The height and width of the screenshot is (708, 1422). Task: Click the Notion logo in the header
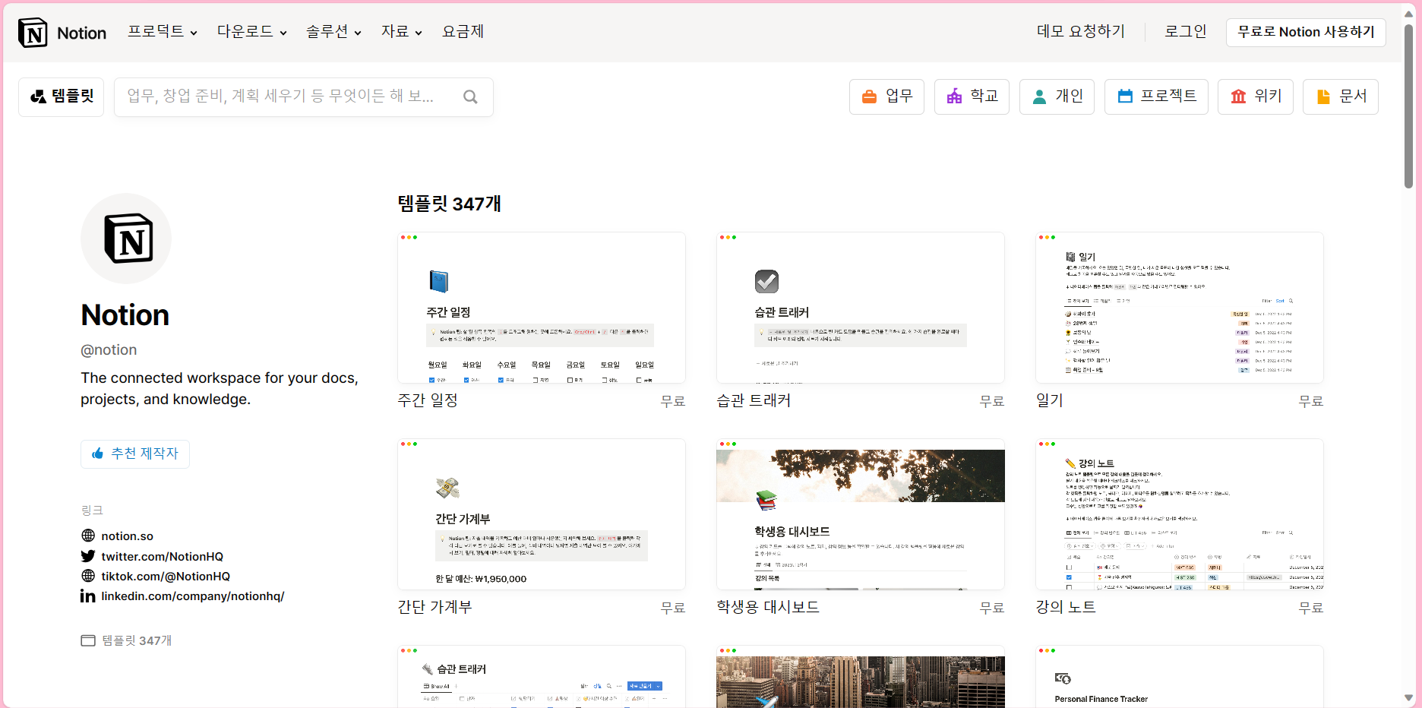[x=62, y=33]
